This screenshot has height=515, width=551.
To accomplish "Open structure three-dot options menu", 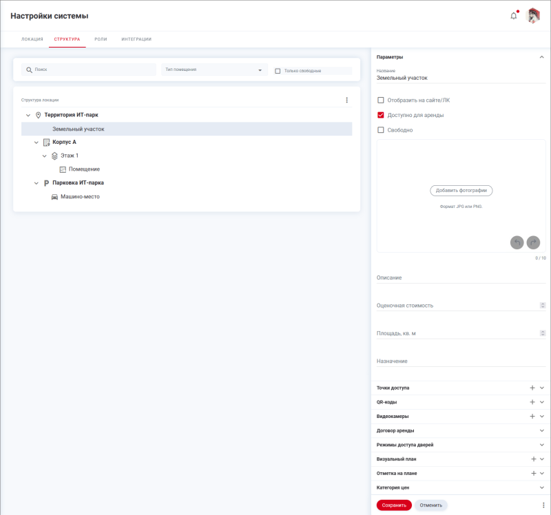I will point(346,100).
